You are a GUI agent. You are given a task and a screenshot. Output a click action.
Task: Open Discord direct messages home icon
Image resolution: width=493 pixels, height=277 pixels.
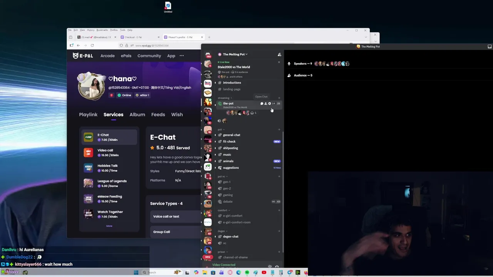point(208,55)
